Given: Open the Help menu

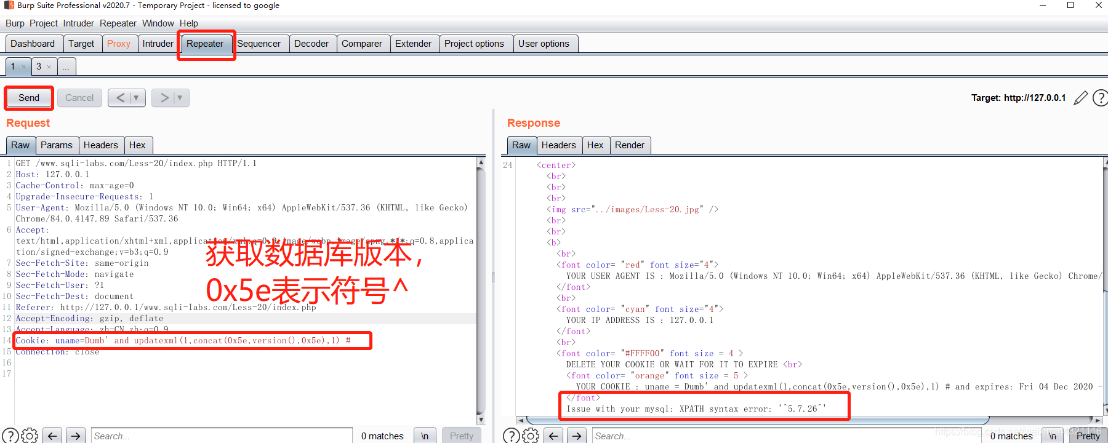Looking at the screenshot, I should point(189,23).
